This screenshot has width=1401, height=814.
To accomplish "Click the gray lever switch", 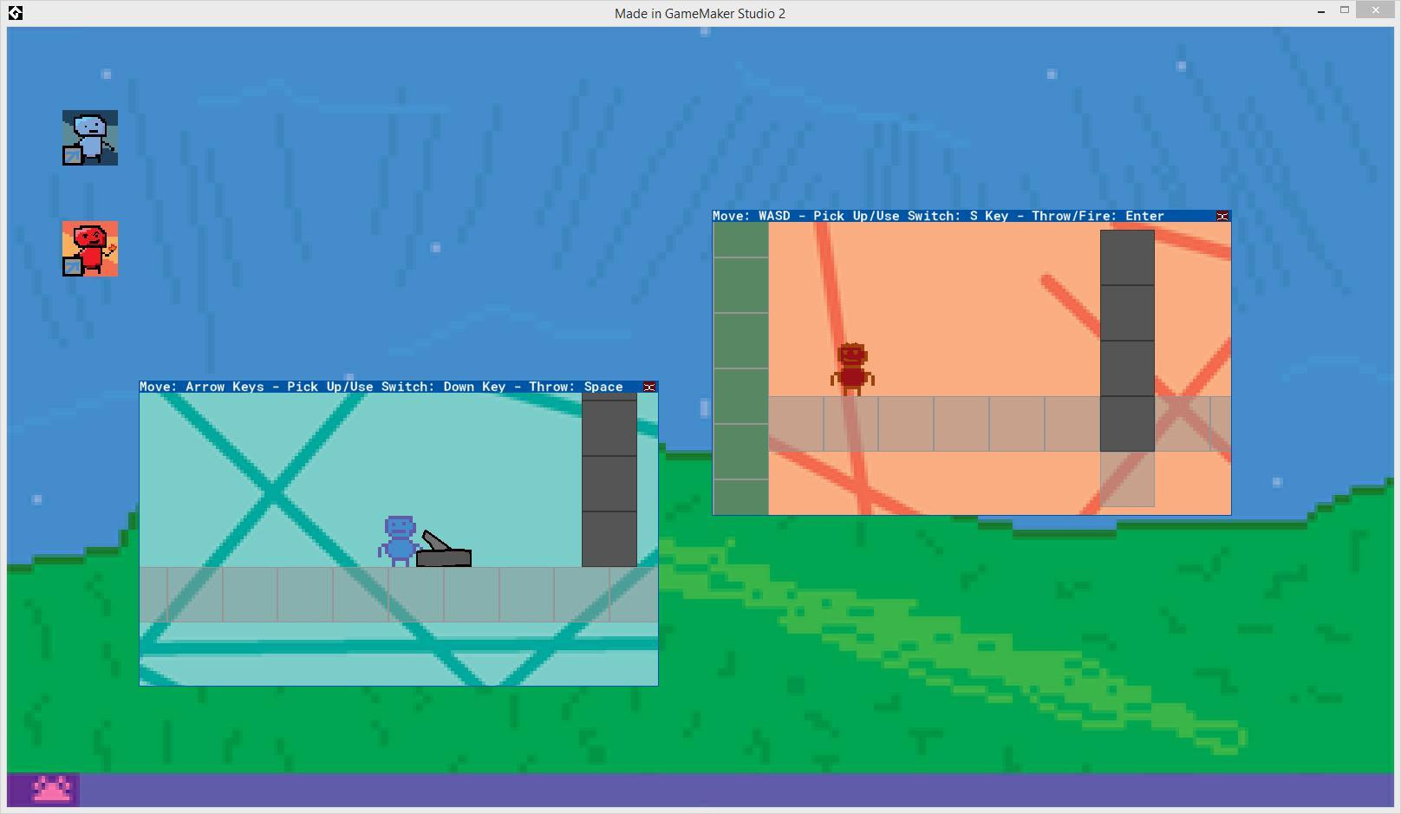I will tap(444, 550).
